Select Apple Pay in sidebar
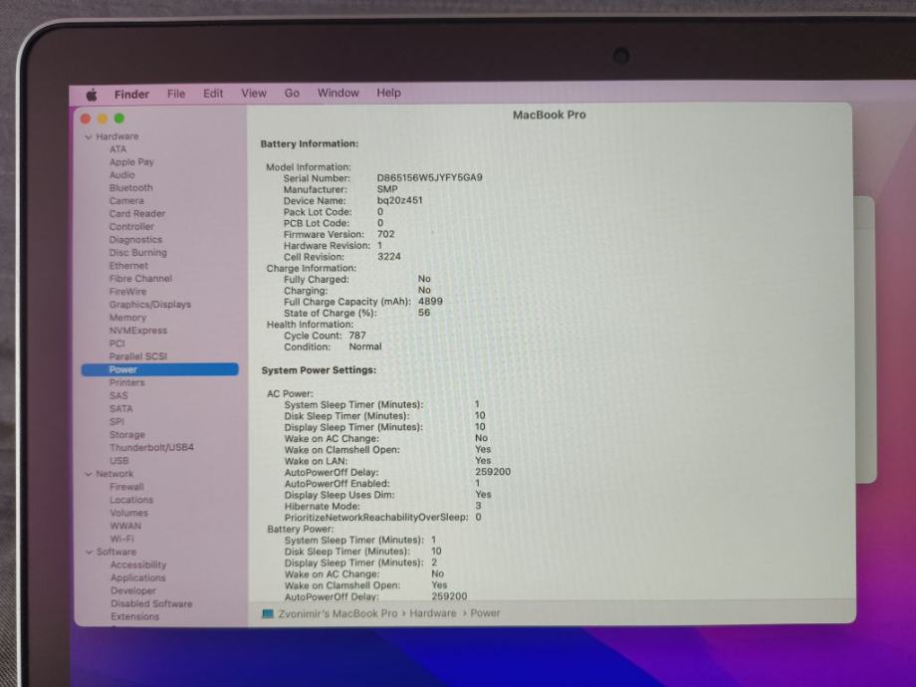This screenshot has width=916, height=687. [x=131, y=162]
